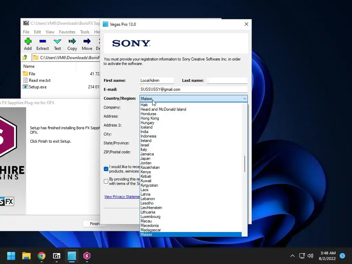Click the Last name input field
Viewport: 352px width, 264px height.
pos(227,80)
